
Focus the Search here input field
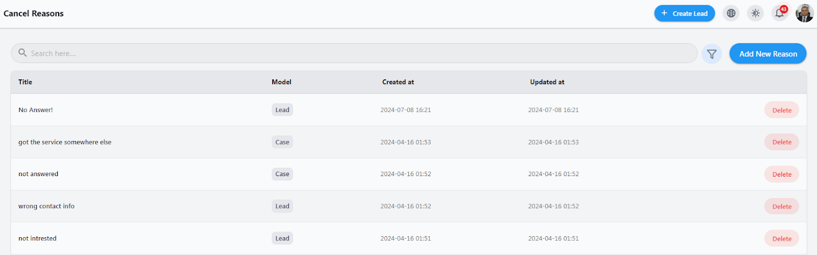pyautogui.click(x=354, y=53)
